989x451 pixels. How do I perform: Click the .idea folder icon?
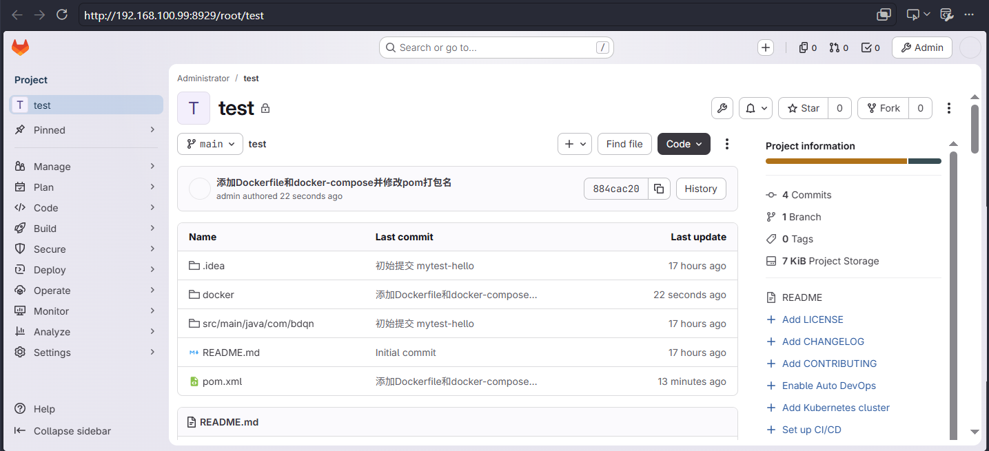point(194,266)
